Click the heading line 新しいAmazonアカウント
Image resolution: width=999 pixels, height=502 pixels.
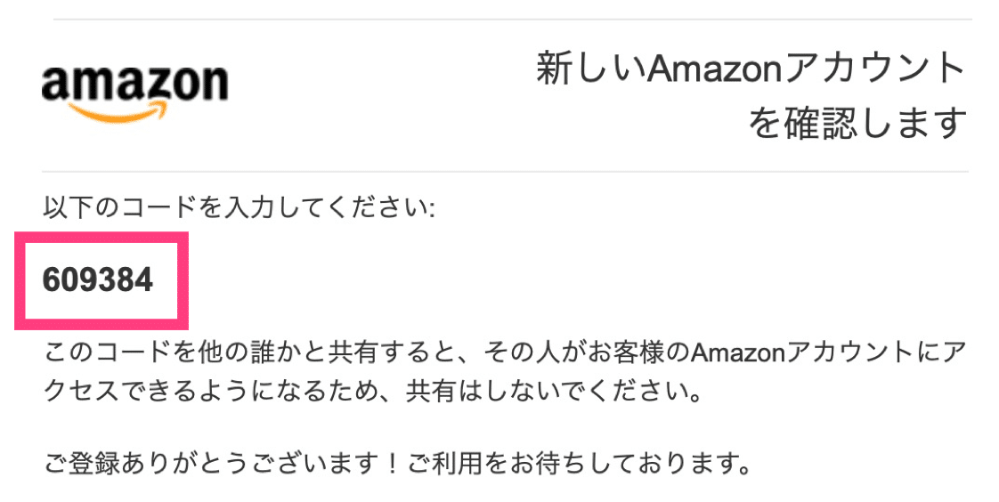(x=751, y=69)
